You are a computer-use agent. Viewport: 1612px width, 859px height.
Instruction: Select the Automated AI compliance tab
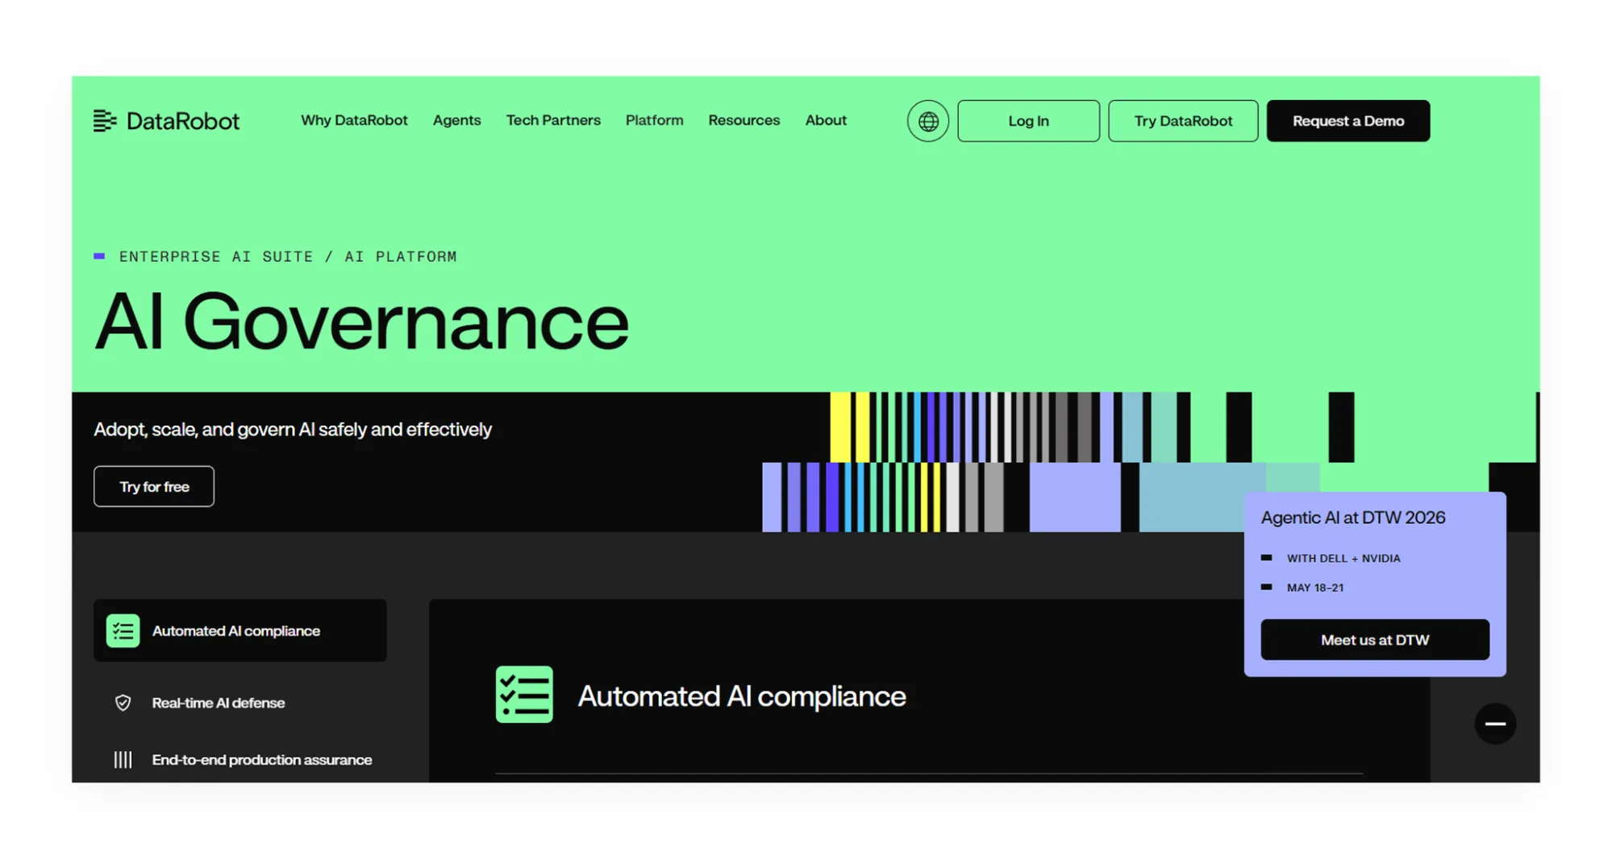(240, 631)
